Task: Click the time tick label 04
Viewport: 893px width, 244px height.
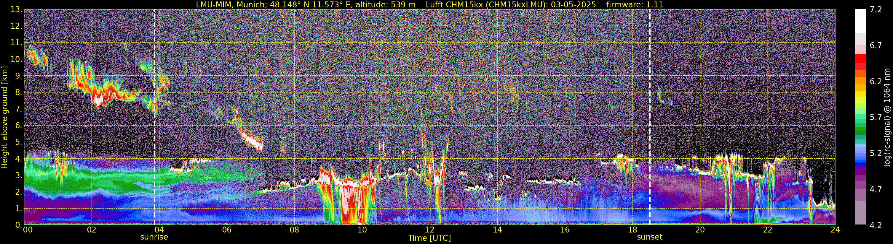Action: (x=159, y=230)
